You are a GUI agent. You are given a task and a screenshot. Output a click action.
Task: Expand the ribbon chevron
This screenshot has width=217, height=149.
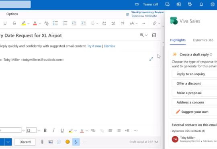(163, 26)
